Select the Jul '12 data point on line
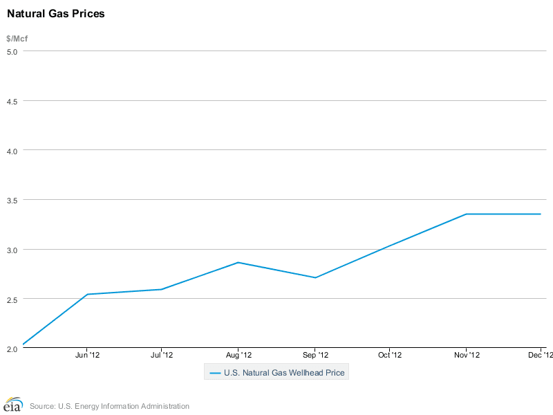The height and width of the screenshot is (415, 553). coord(162,289)
